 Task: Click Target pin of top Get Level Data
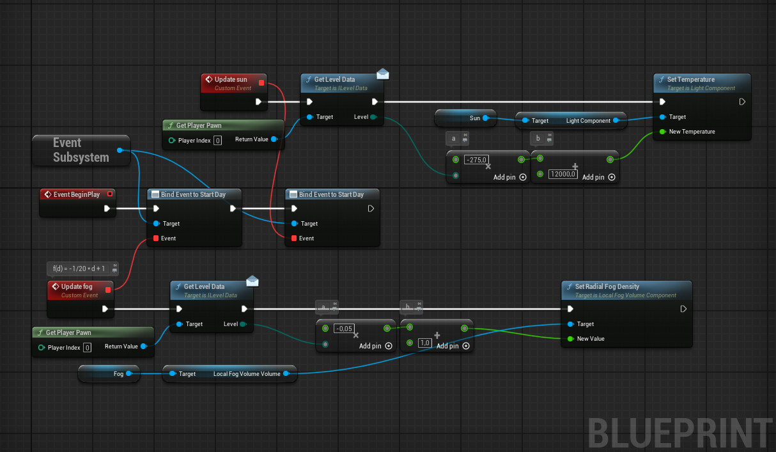coord(309,117)
